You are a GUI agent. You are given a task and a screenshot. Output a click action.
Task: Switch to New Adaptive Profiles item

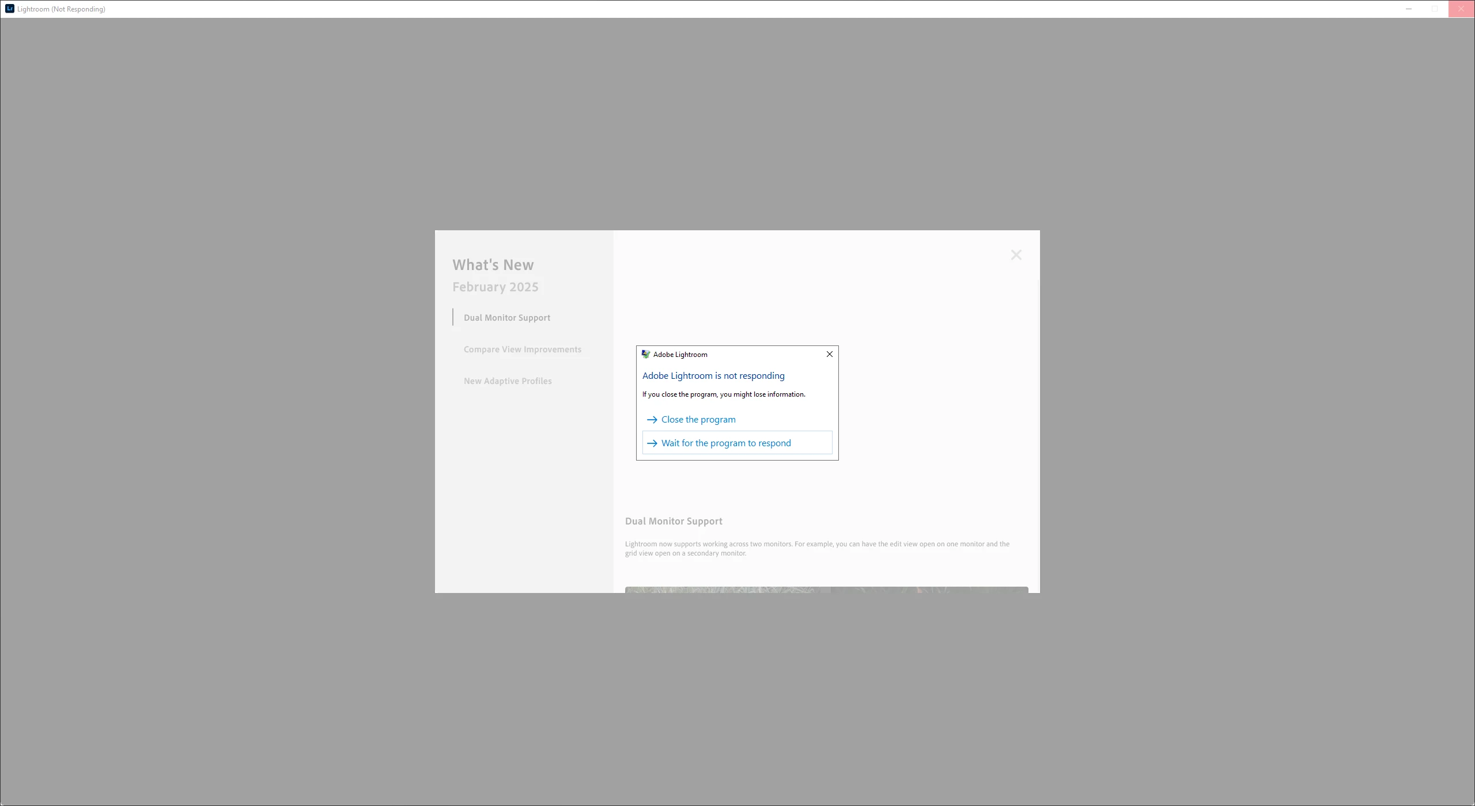click(x=507, y=381)
